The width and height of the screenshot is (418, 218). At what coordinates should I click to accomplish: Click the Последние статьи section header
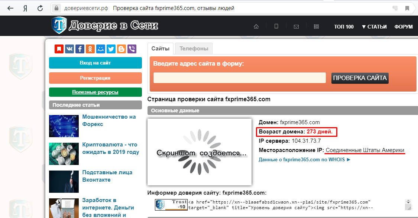pyautogui.click(x=95, y=105)
